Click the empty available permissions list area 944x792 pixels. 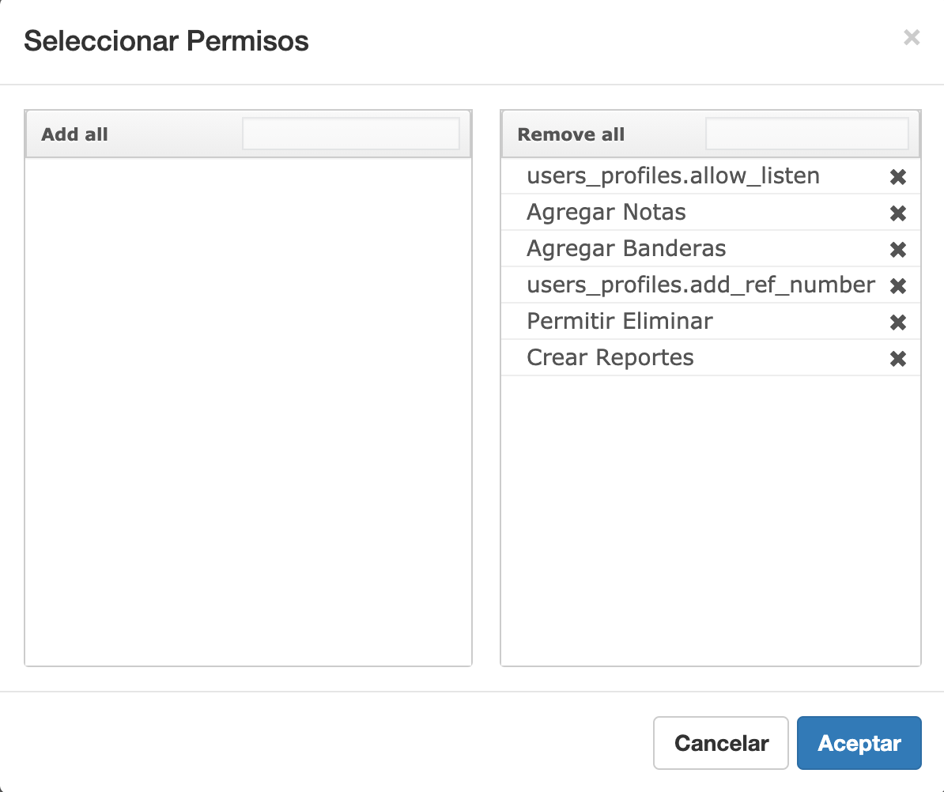(x=248, y=412)
